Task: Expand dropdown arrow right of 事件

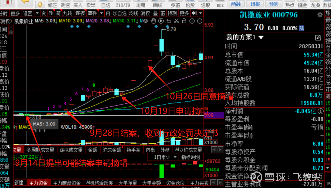Action: tap(101, 13)
